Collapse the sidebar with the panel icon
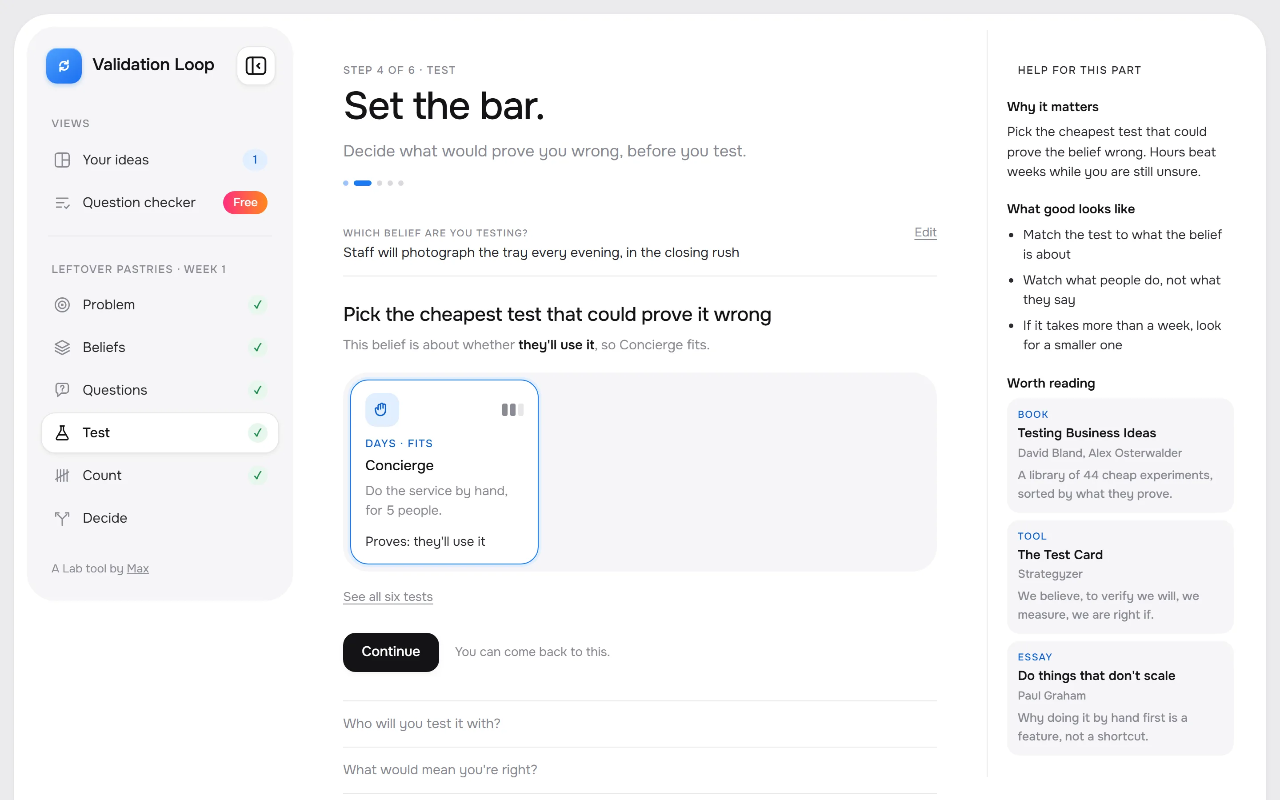Viewport: 1280px width, 800px height. [256, 66]
